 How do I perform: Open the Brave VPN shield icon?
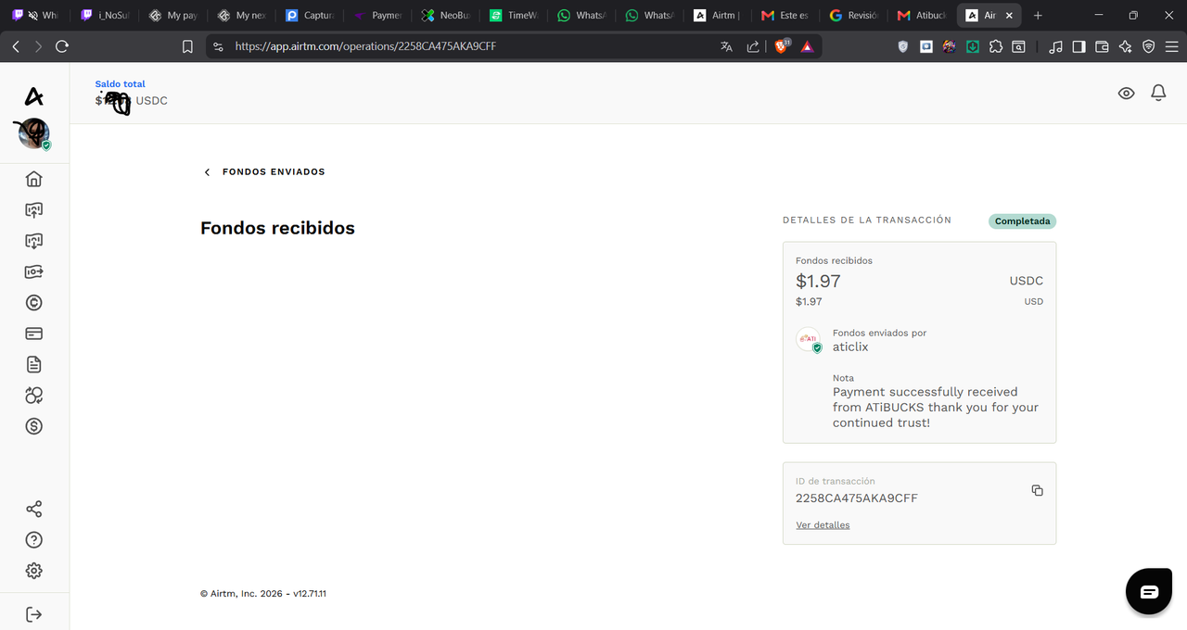click(x=1149, y=46)
